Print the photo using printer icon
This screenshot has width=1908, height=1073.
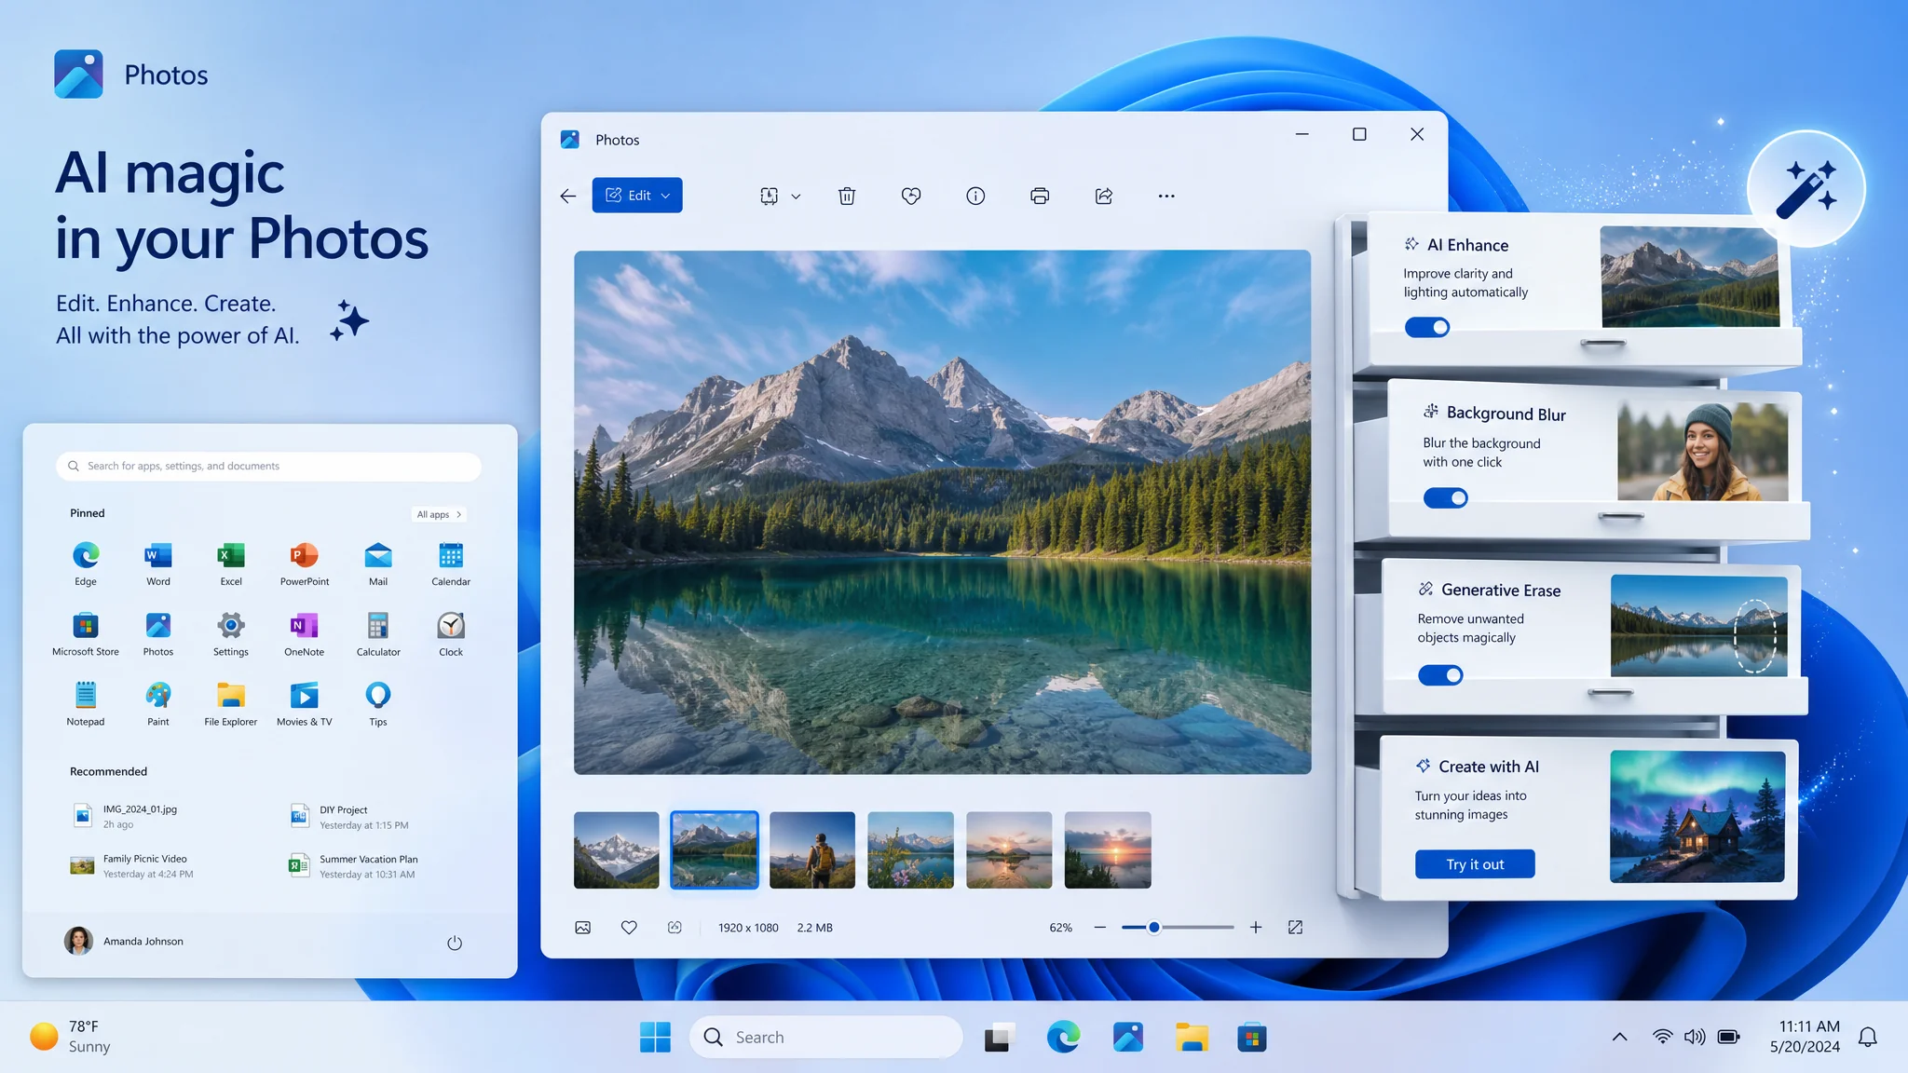(1040, 196)
